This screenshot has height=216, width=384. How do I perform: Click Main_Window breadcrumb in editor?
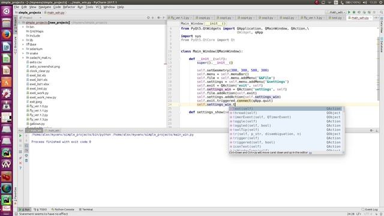192,23
